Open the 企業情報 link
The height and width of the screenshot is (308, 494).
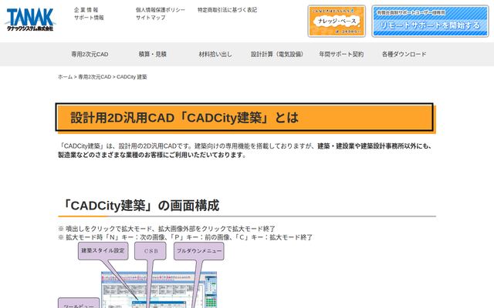tap(86, 10)
